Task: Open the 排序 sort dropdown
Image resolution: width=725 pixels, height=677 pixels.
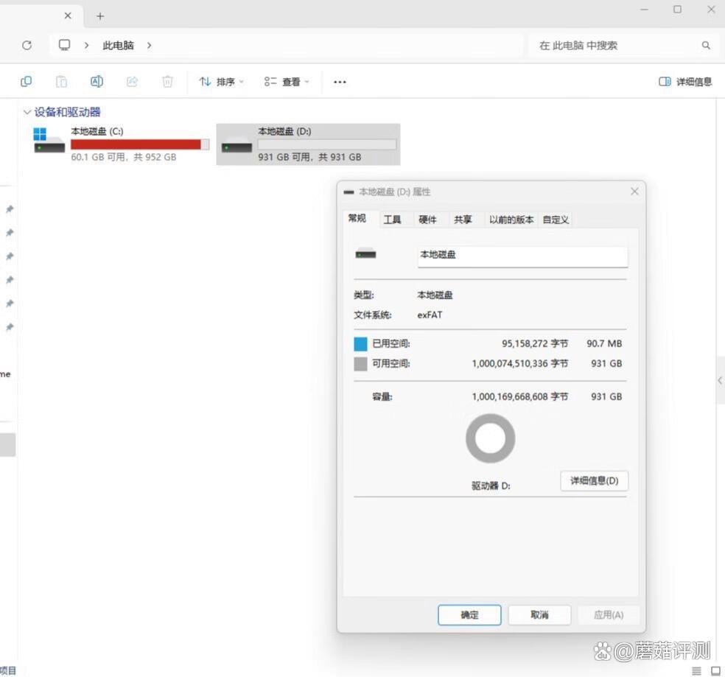Action: point(220,81)
